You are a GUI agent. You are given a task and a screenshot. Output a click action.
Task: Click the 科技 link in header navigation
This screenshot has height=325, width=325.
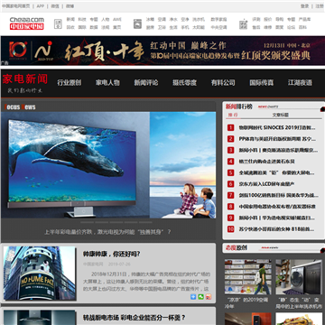tap(82, 19)
